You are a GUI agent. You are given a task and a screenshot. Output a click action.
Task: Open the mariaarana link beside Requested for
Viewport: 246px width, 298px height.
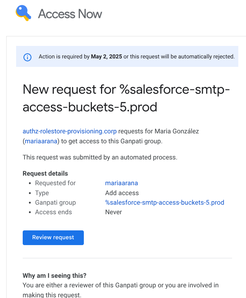pyautogui.click(x=122, y=183)
